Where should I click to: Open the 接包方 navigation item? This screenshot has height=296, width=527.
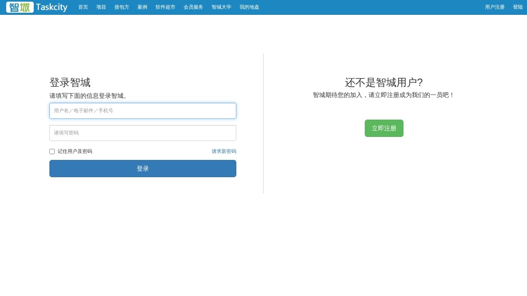click(122, 7)
